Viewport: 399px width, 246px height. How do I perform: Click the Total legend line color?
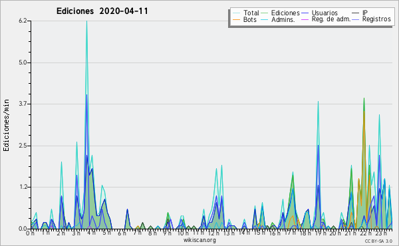click(236, 13)
